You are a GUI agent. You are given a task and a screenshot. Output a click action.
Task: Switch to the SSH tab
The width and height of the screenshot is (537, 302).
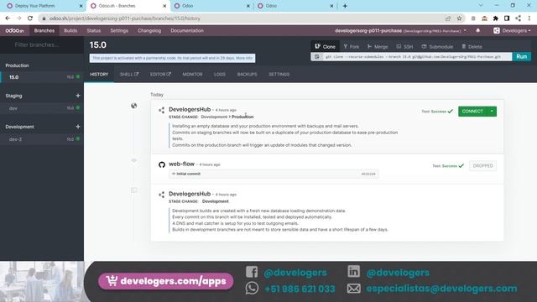404,47
